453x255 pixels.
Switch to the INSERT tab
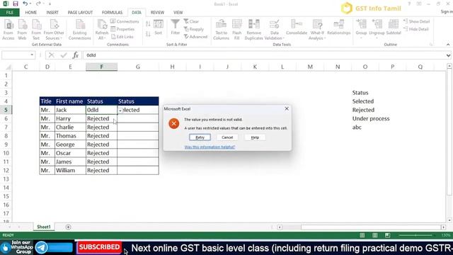52,13
